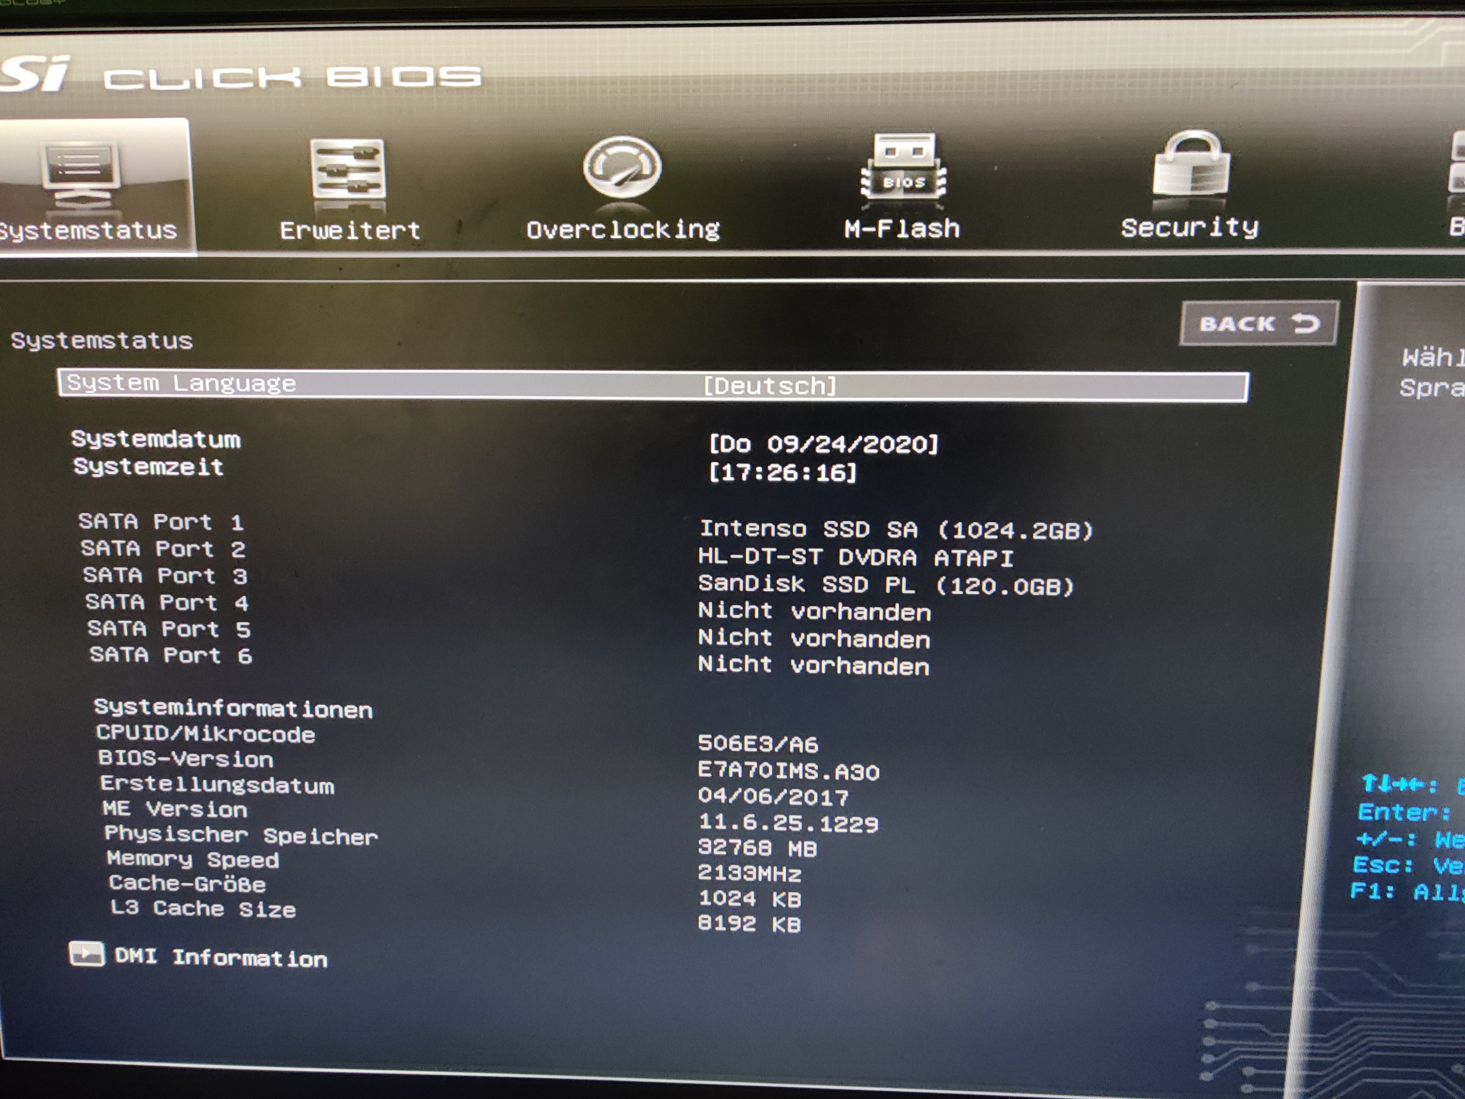The height and width of the screenshot is (1099, 1465).
Task: Click the 2133MHz memory speed value
Action: coord(750,874)
